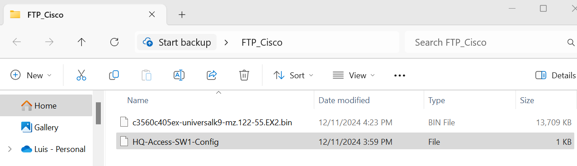Click the Rename icon
The width and height of the screenshot is (577, 166).
point(179,75)
